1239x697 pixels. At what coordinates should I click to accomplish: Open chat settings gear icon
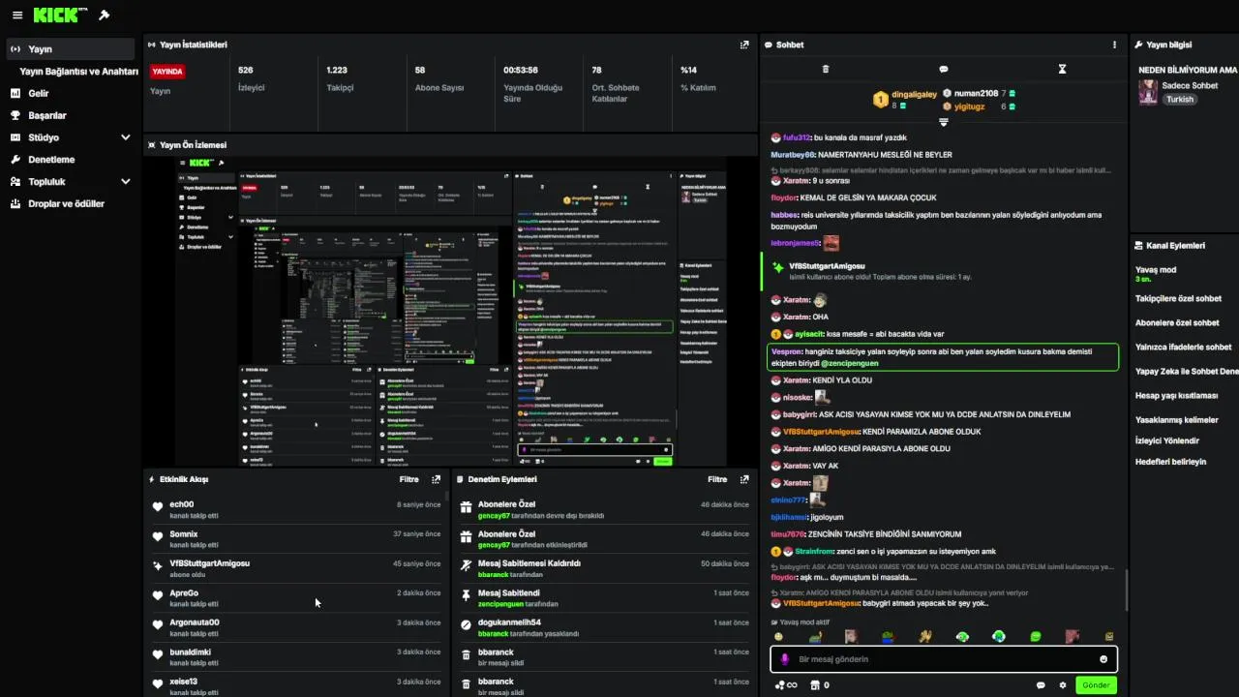[1063, 685]
